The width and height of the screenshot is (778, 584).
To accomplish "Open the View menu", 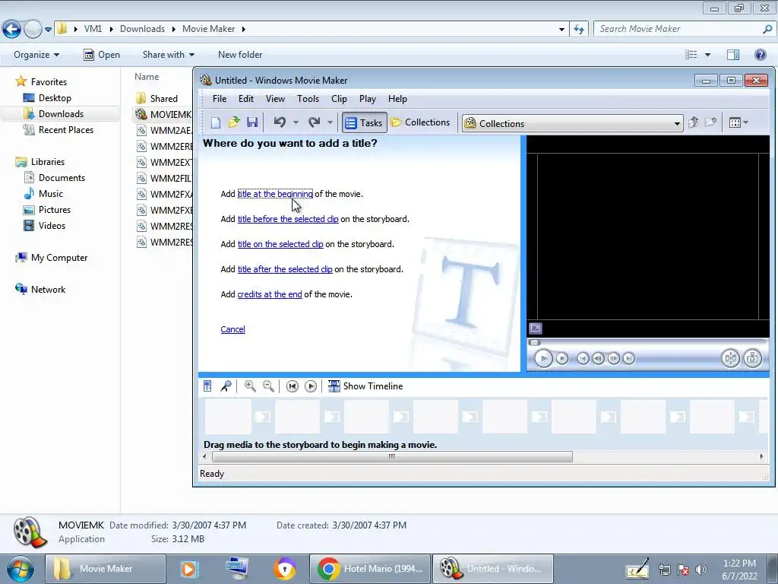I will [x=275, y=99].
